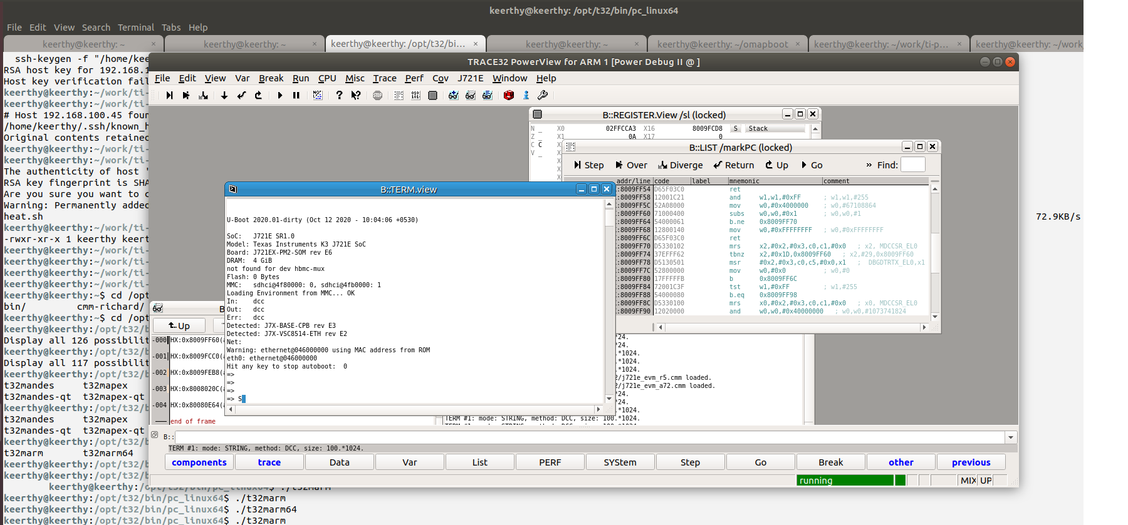1128x525 pixels.
Task: Open the File menu in TRACE32
Action: tap(162, 78)
